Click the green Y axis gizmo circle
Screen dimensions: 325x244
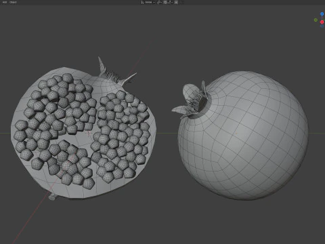click(316, 20)
